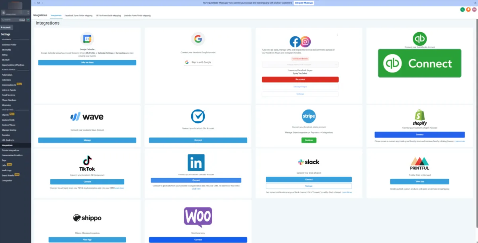Click 'Click here' link under LinkedIn

[x=196, y=189]
